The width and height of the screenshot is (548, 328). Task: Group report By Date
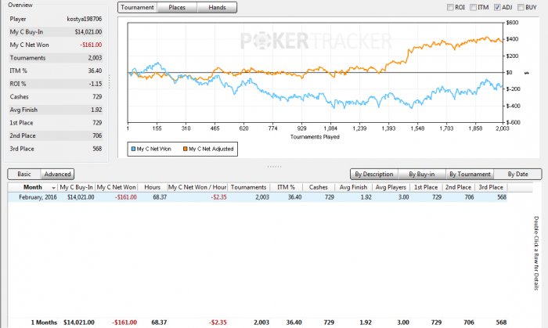517,174
